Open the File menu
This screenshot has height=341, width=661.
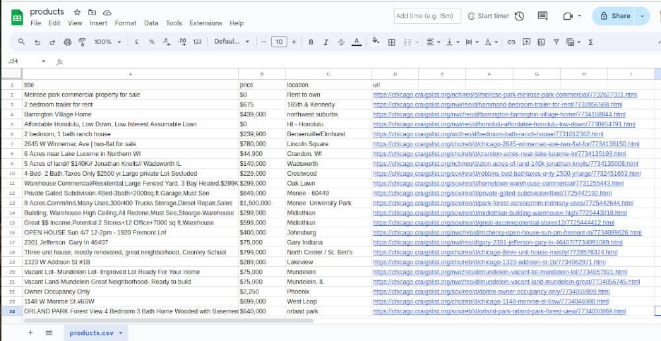(36, 23)
